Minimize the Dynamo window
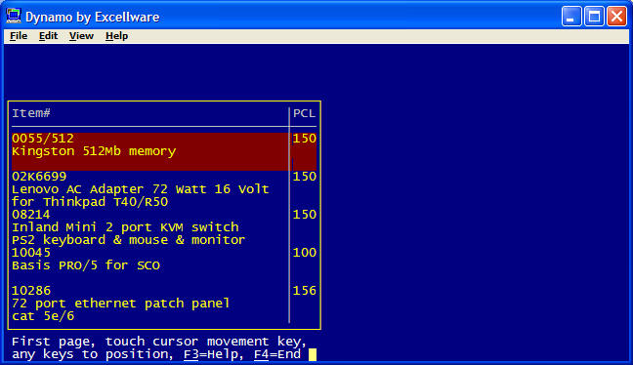The image size is (633, 365). [571, 17]
